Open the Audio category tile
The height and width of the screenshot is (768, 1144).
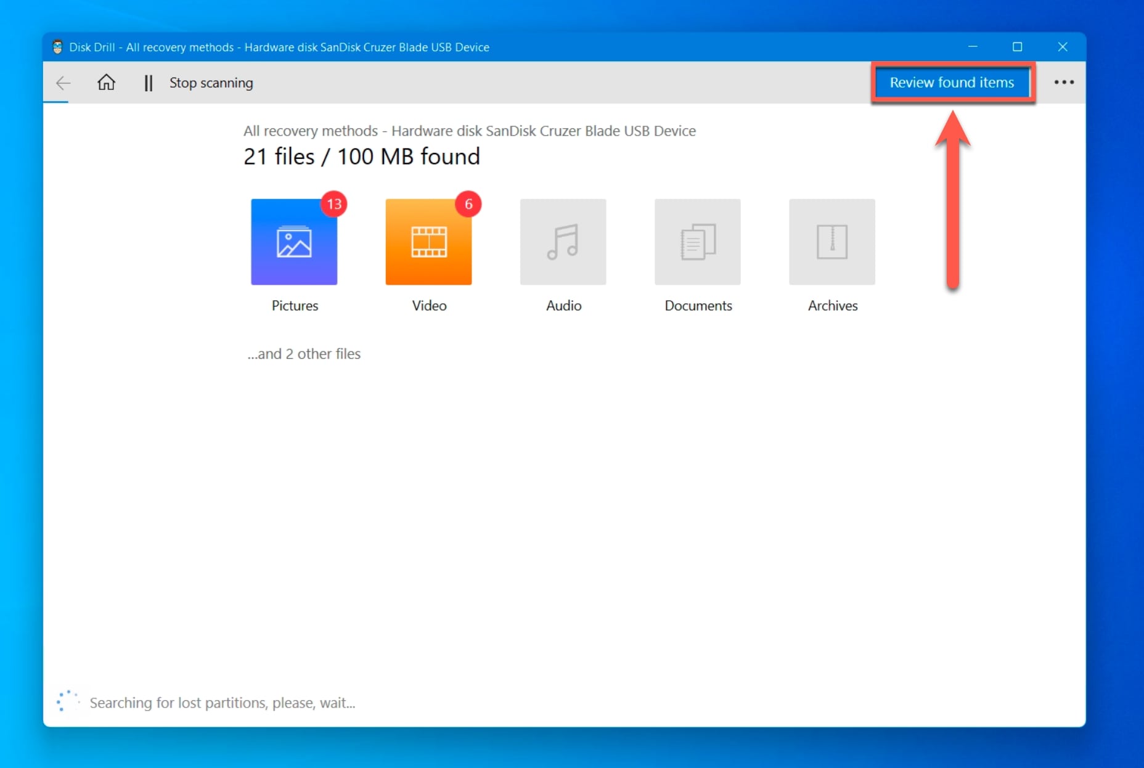click(x=563, y=242)
